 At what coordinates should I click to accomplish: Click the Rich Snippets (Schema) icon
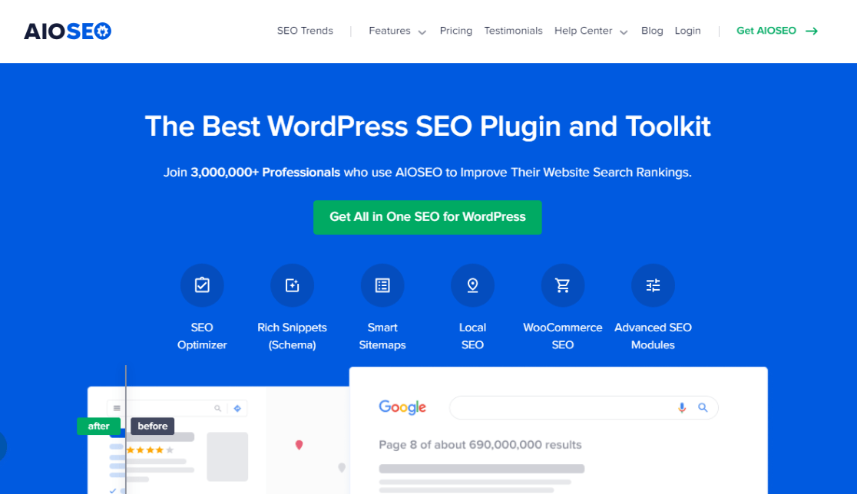pos(292,285)
